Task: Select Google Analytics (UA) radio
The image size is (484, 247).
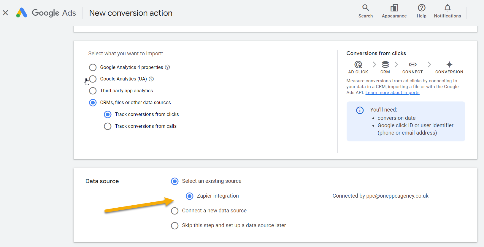Action: tap(93, 79)
